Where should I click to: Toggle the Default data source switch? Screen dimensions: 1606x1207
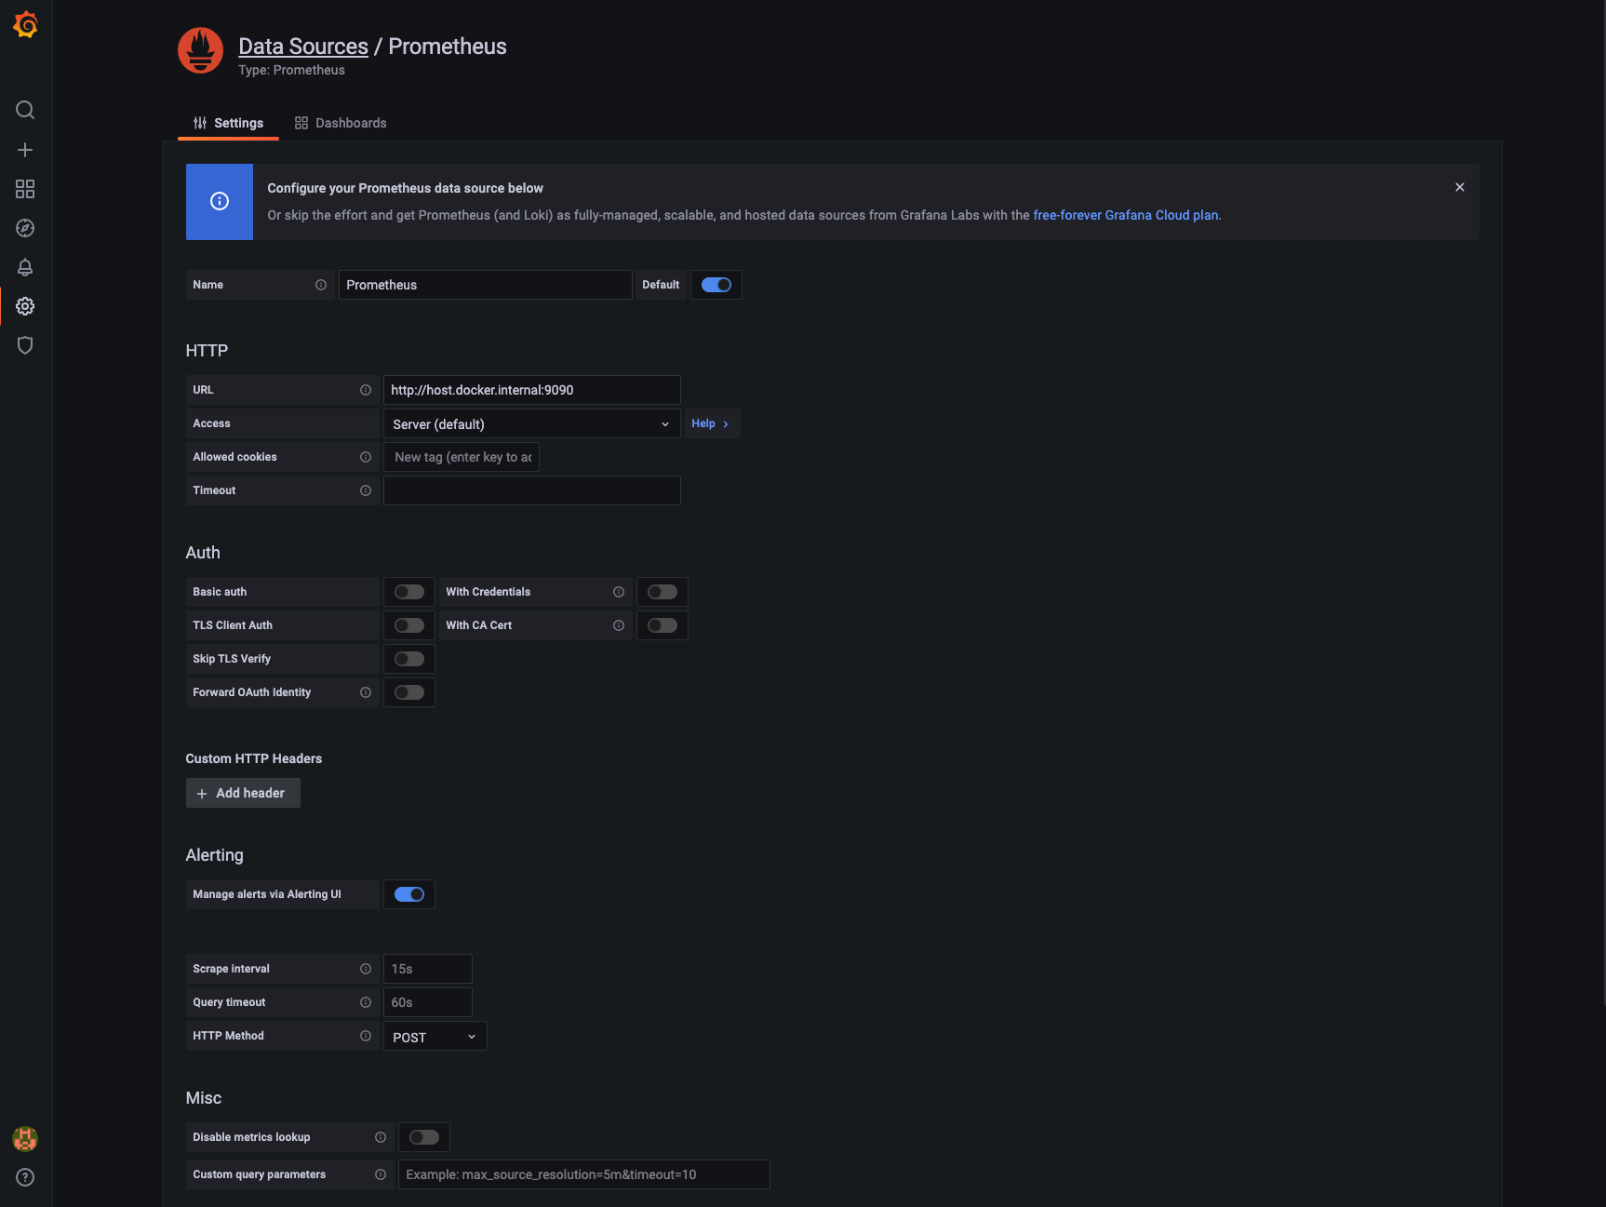(x=716, y=285)
